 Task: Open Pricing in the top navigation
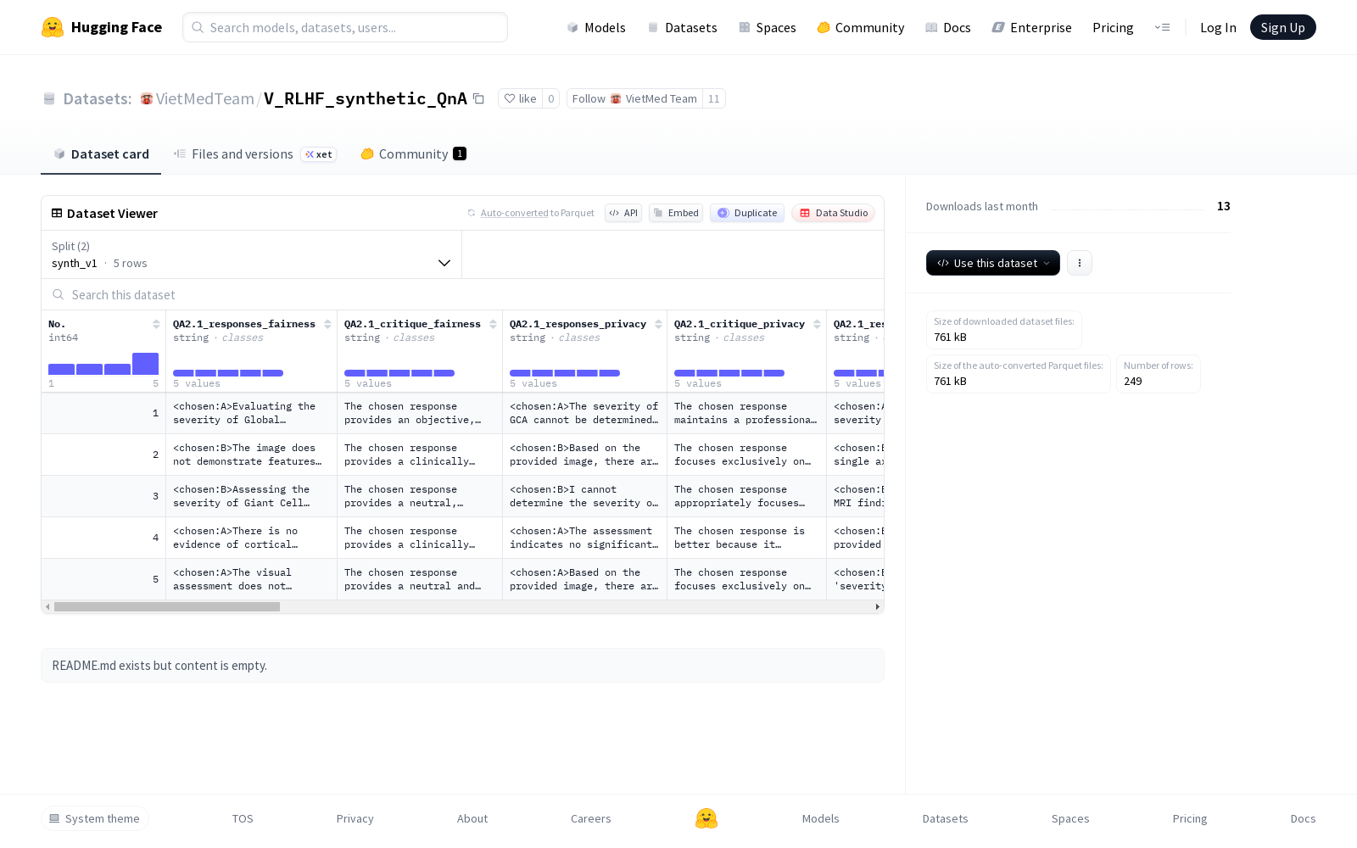coord(1113,27)
